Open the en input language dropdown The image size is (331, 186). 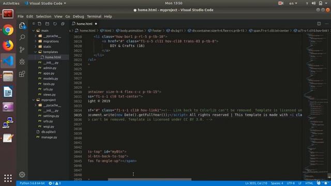pos(293,3)
